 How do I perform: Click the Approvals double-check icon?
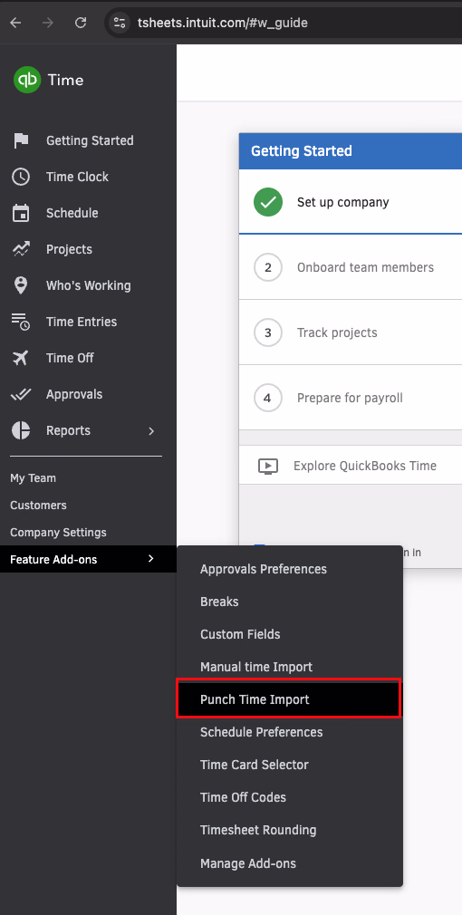pyautogui.click(x=21, y=394)
